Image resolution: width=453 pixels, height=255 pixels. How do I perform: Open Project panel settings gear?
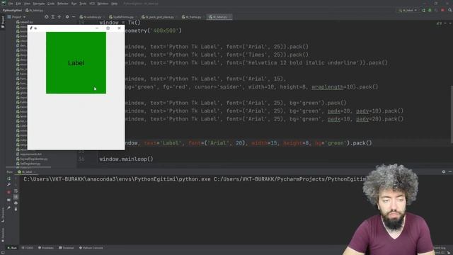[x=67, y=17]
